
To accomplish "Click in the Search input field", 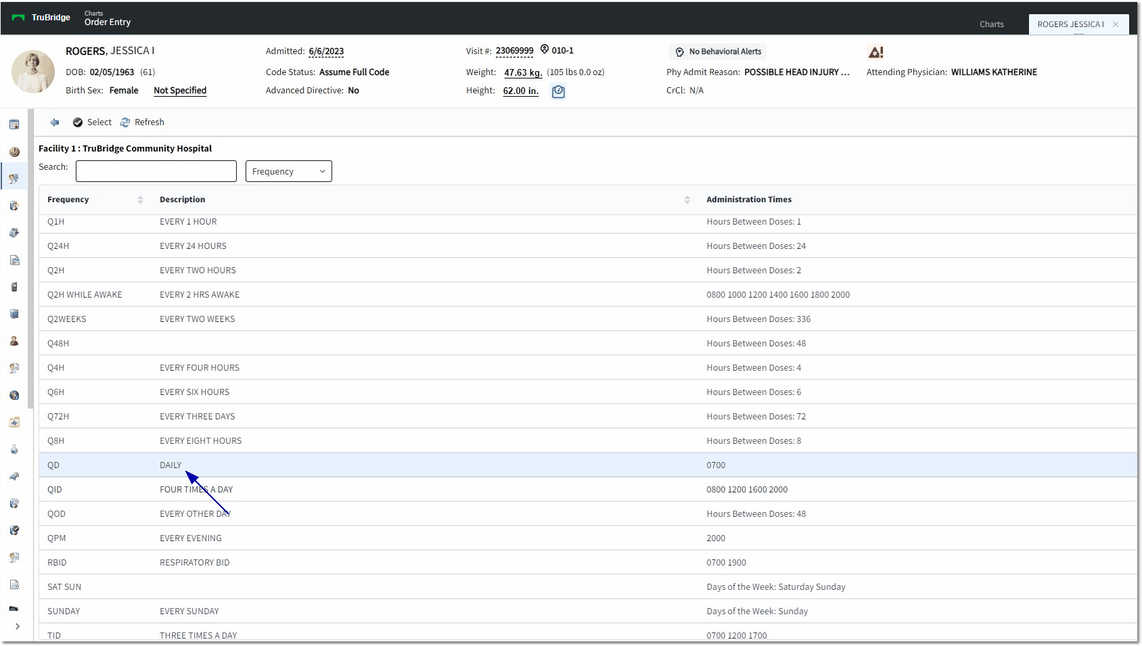I will (156, 171).
